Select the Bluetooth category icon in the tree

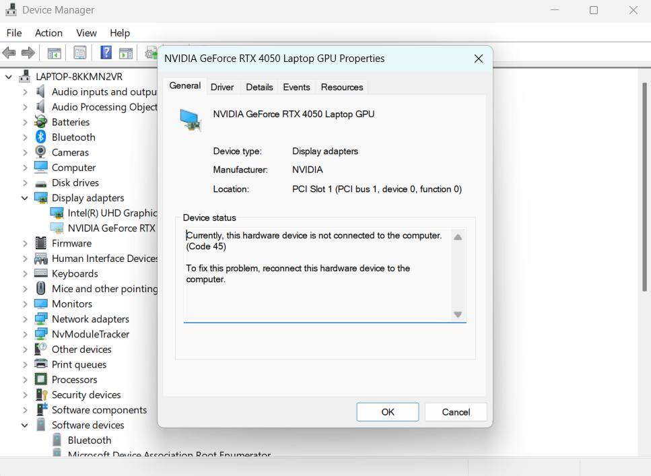[x=41, y=137]
